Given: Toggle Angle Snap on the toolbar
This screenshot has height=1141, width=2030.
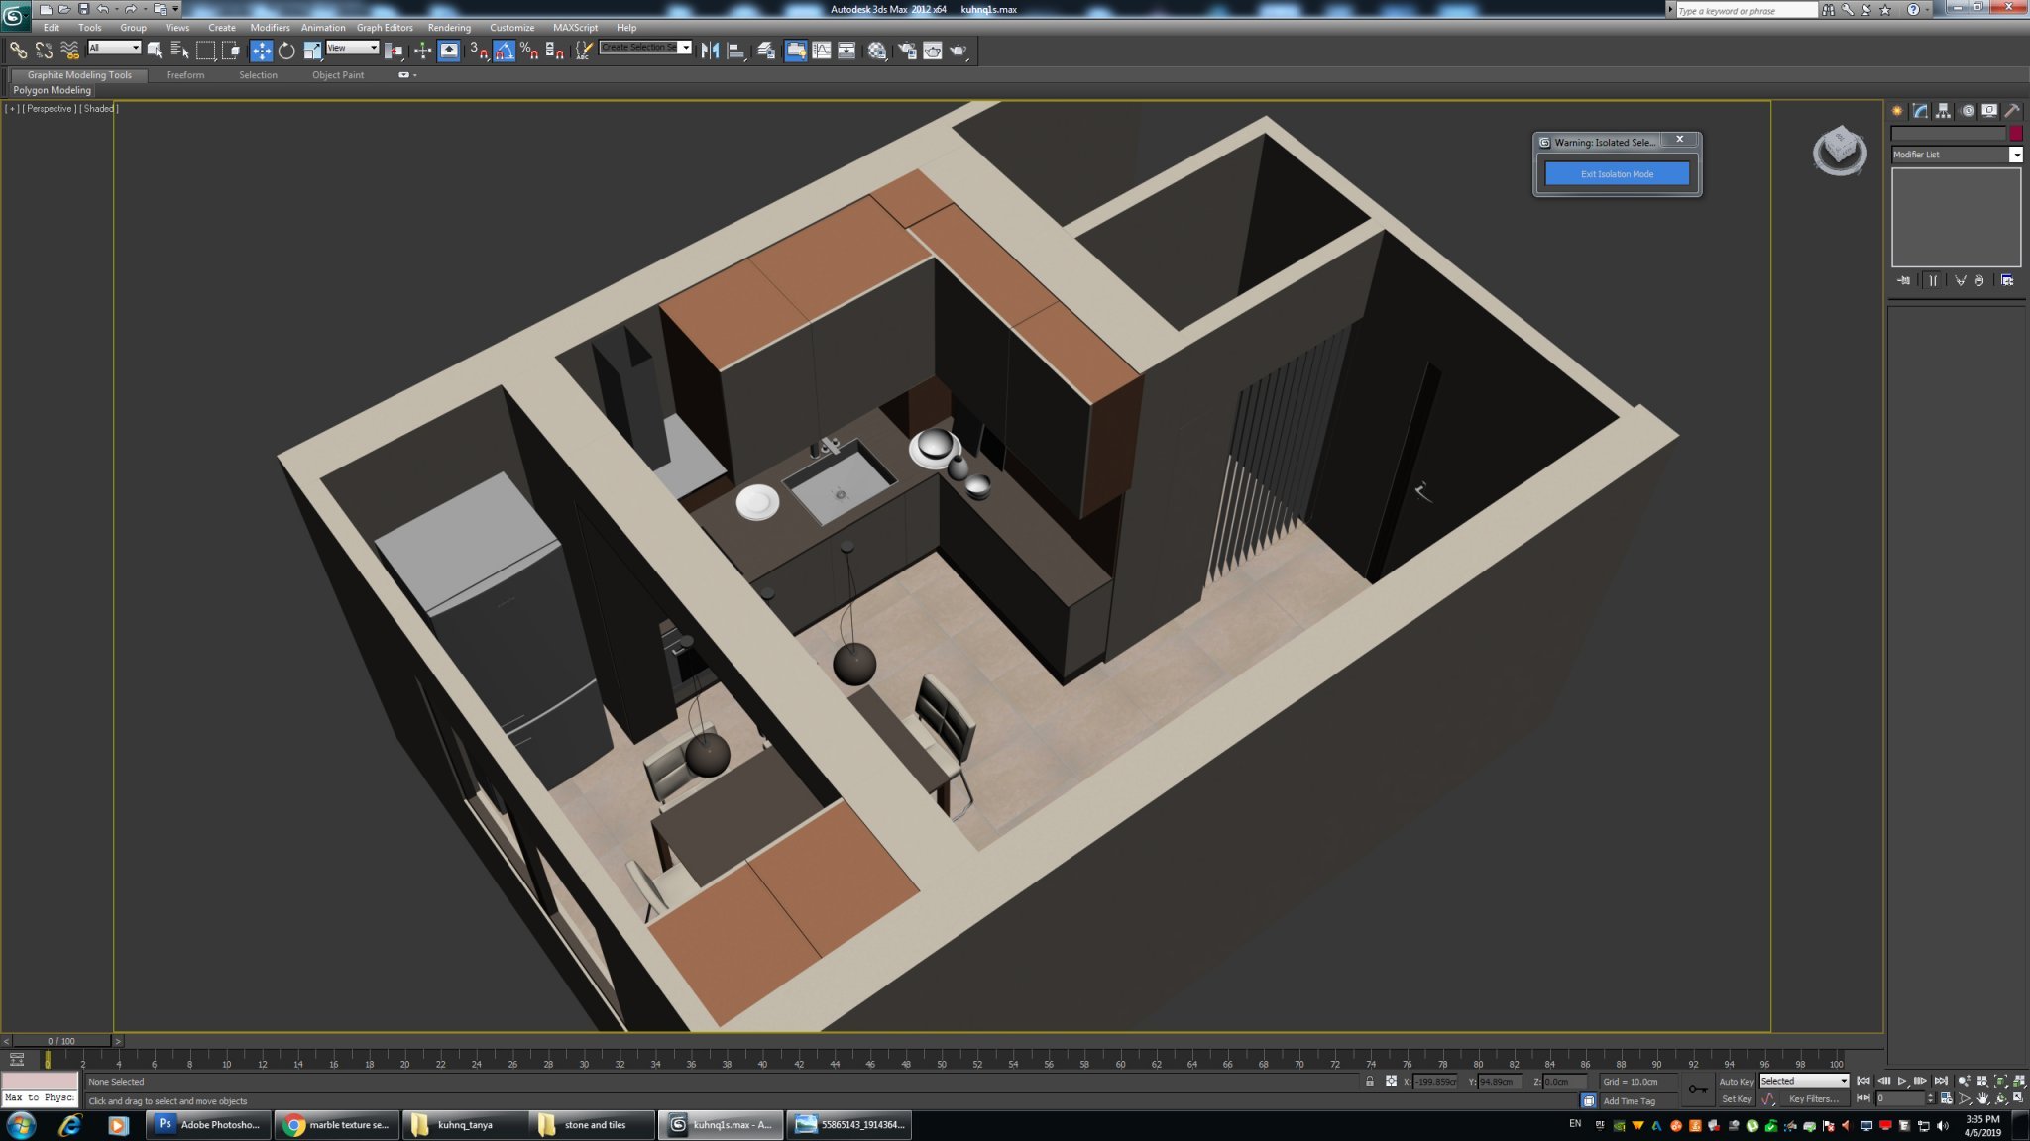Looking at the screenshot, I should [505, 51].
